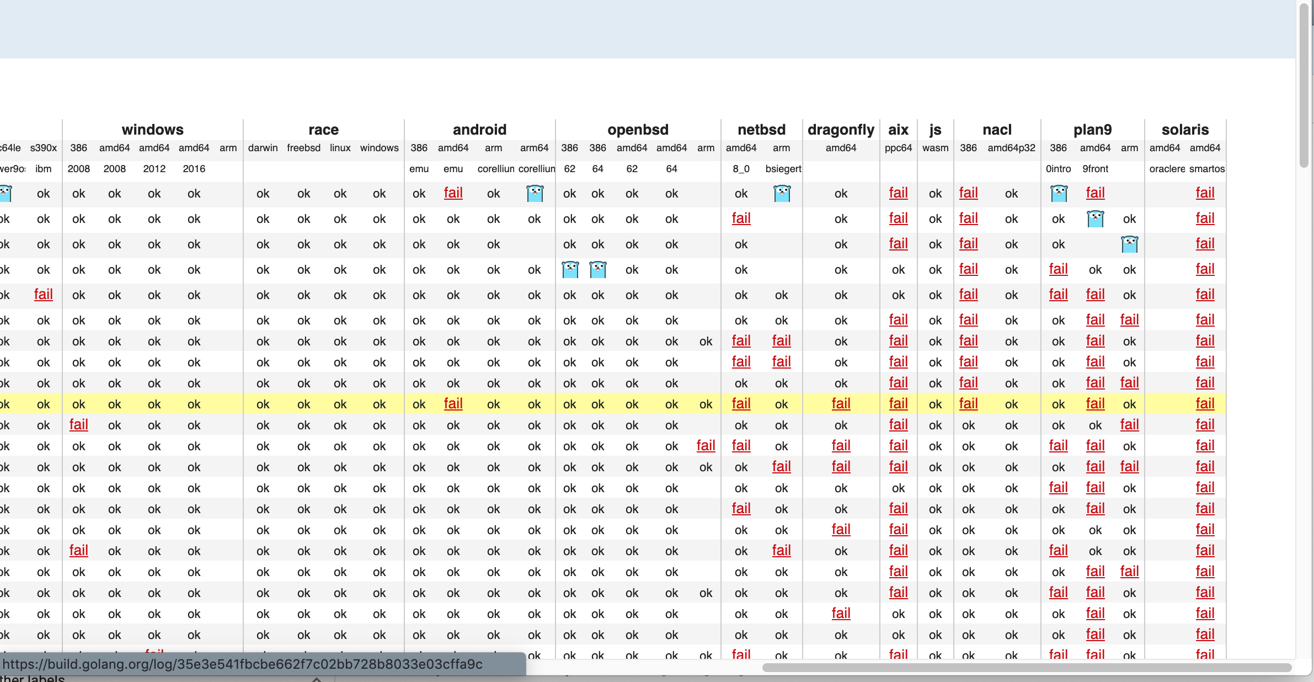Click the gopher icon under openbsd 386 62
Image resolution: width=1314 pixels, height=682 pixels.
(570, 270)
